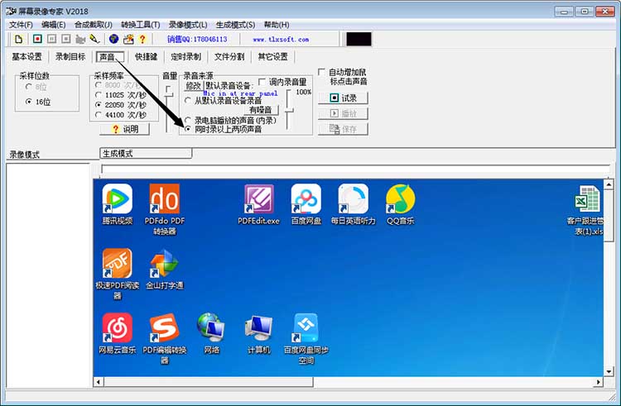
Task: Open the 转换工具(T) menu
Action: point(140,25)
